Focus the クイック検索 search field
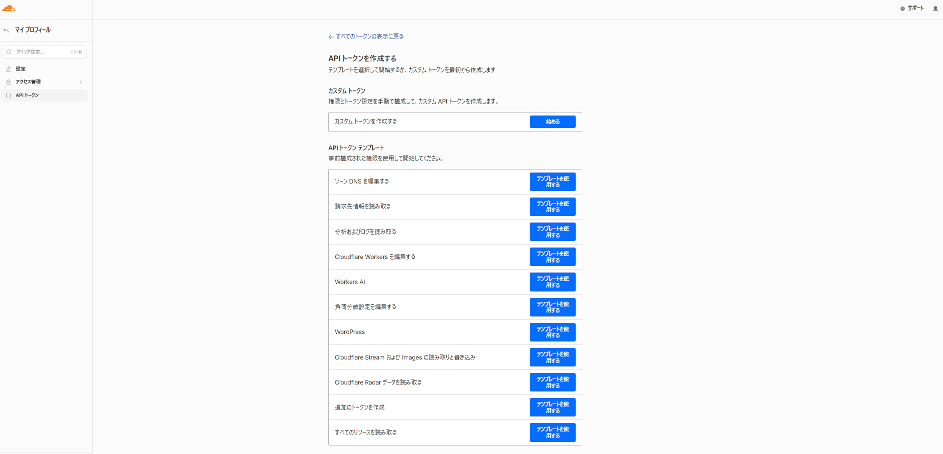This screenshot has width=943, height=454. [x=44, y=52]
